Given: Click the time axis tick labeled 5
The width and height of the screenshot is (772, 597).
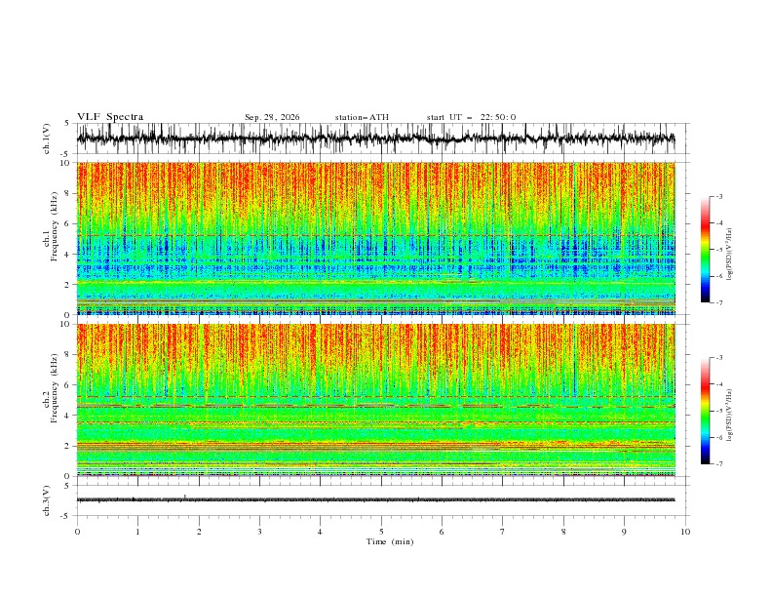Looking at the screenshot, I should pyautogui.click(x=381, y=532).
